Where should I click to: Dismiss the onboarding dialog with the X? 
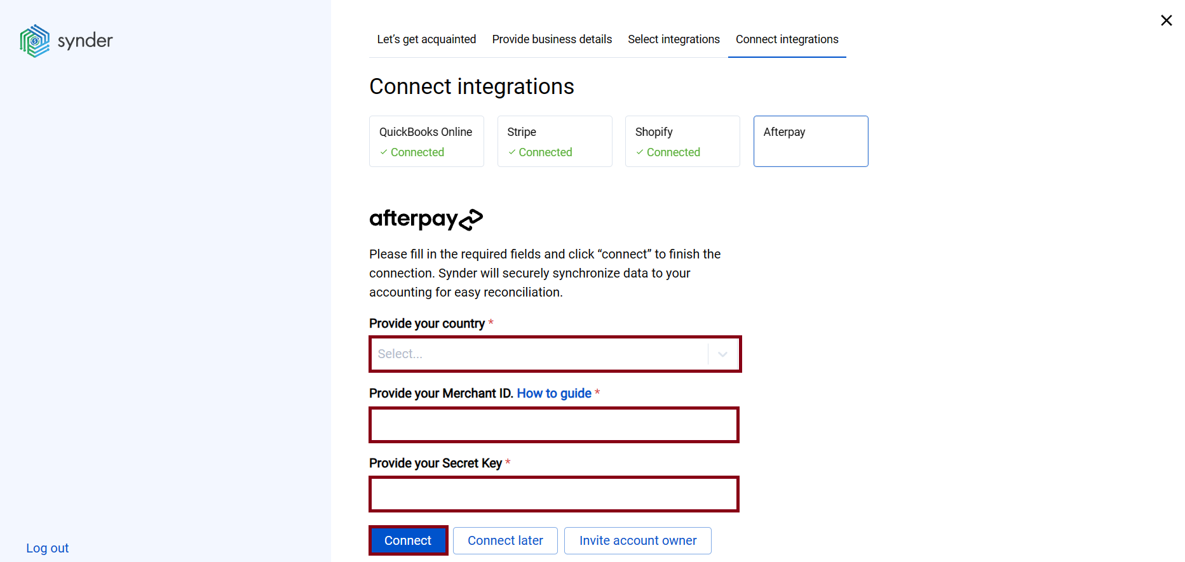(x=1167, y=20)
